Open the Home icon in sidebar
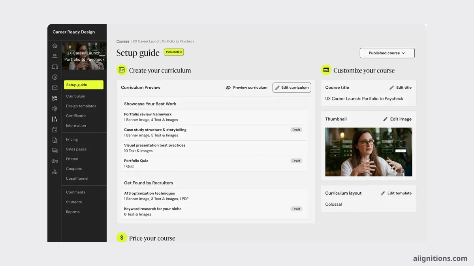 (x=55, y=46)
